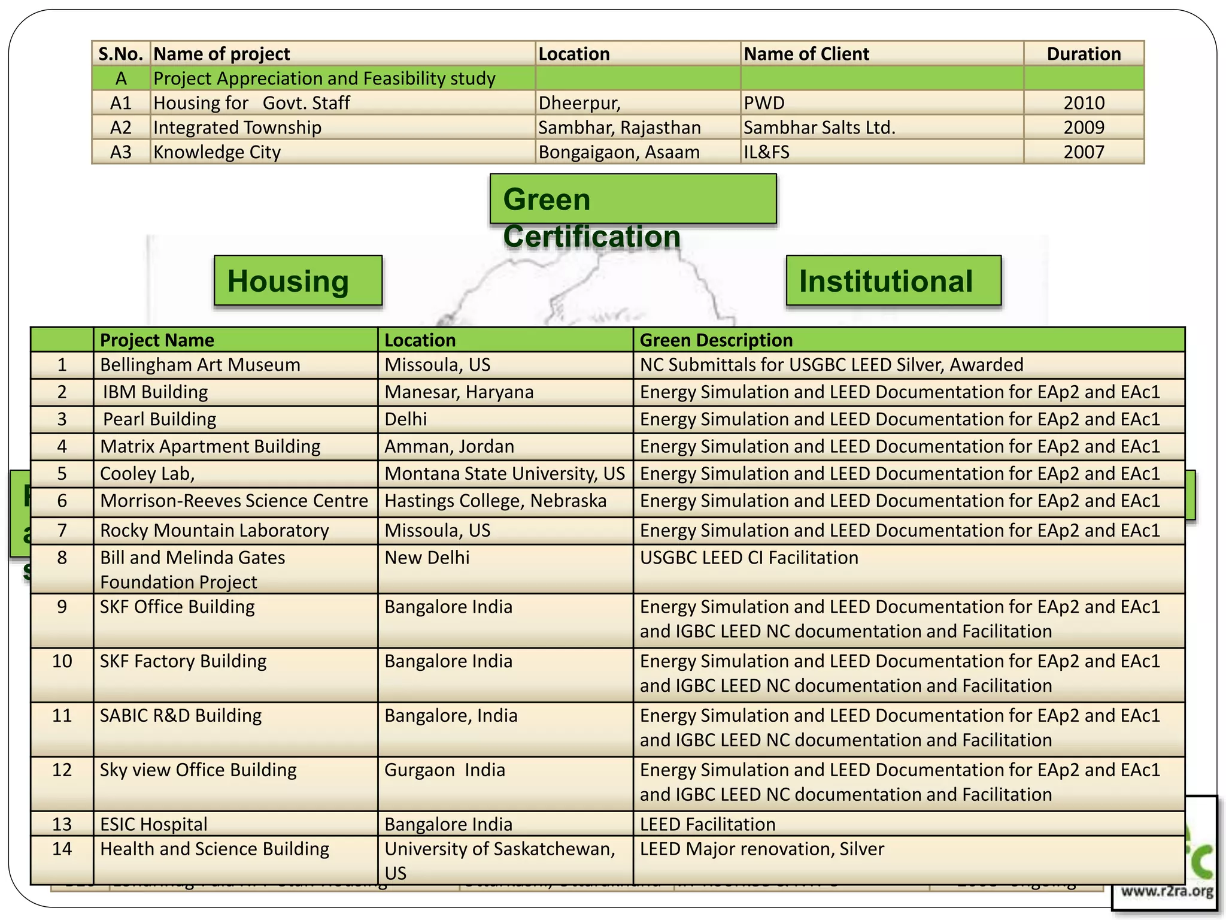1226x920 pixels.
Task: Select the Institutional green box
Action: click(893, 281)
